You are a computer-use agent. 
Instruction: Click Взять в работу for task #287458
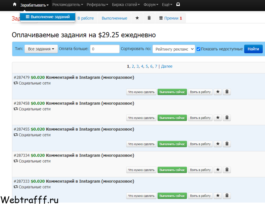point(200,118)
